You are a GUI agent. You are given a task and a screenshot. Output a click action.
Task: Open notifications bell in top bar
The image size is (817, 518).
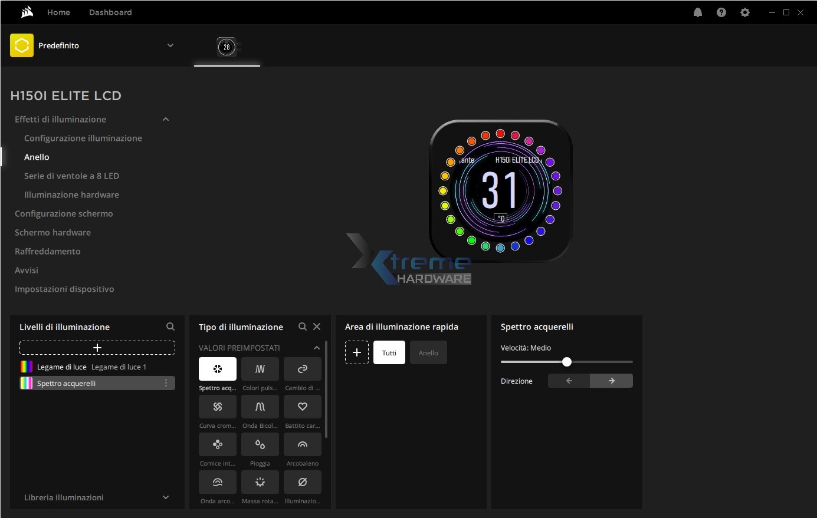(698, 12)
